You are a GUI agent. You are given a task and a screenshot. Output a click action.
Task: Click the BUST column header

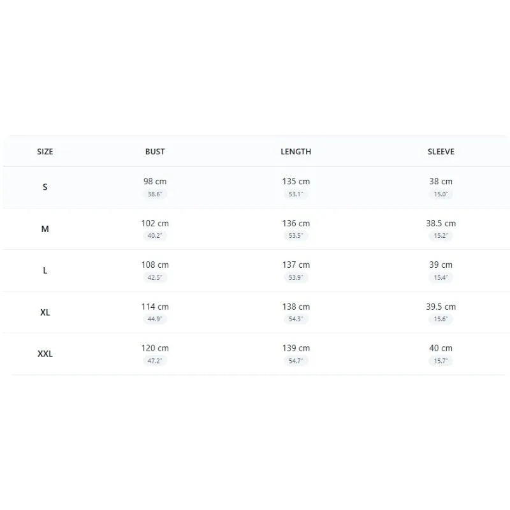tap(155, 152)
